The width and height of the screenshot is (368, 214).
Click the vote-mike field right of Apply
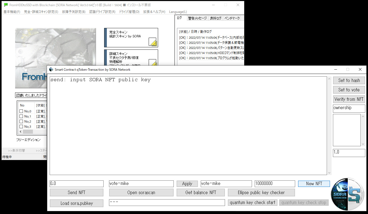pyautogui.click(x=226, y=184)
